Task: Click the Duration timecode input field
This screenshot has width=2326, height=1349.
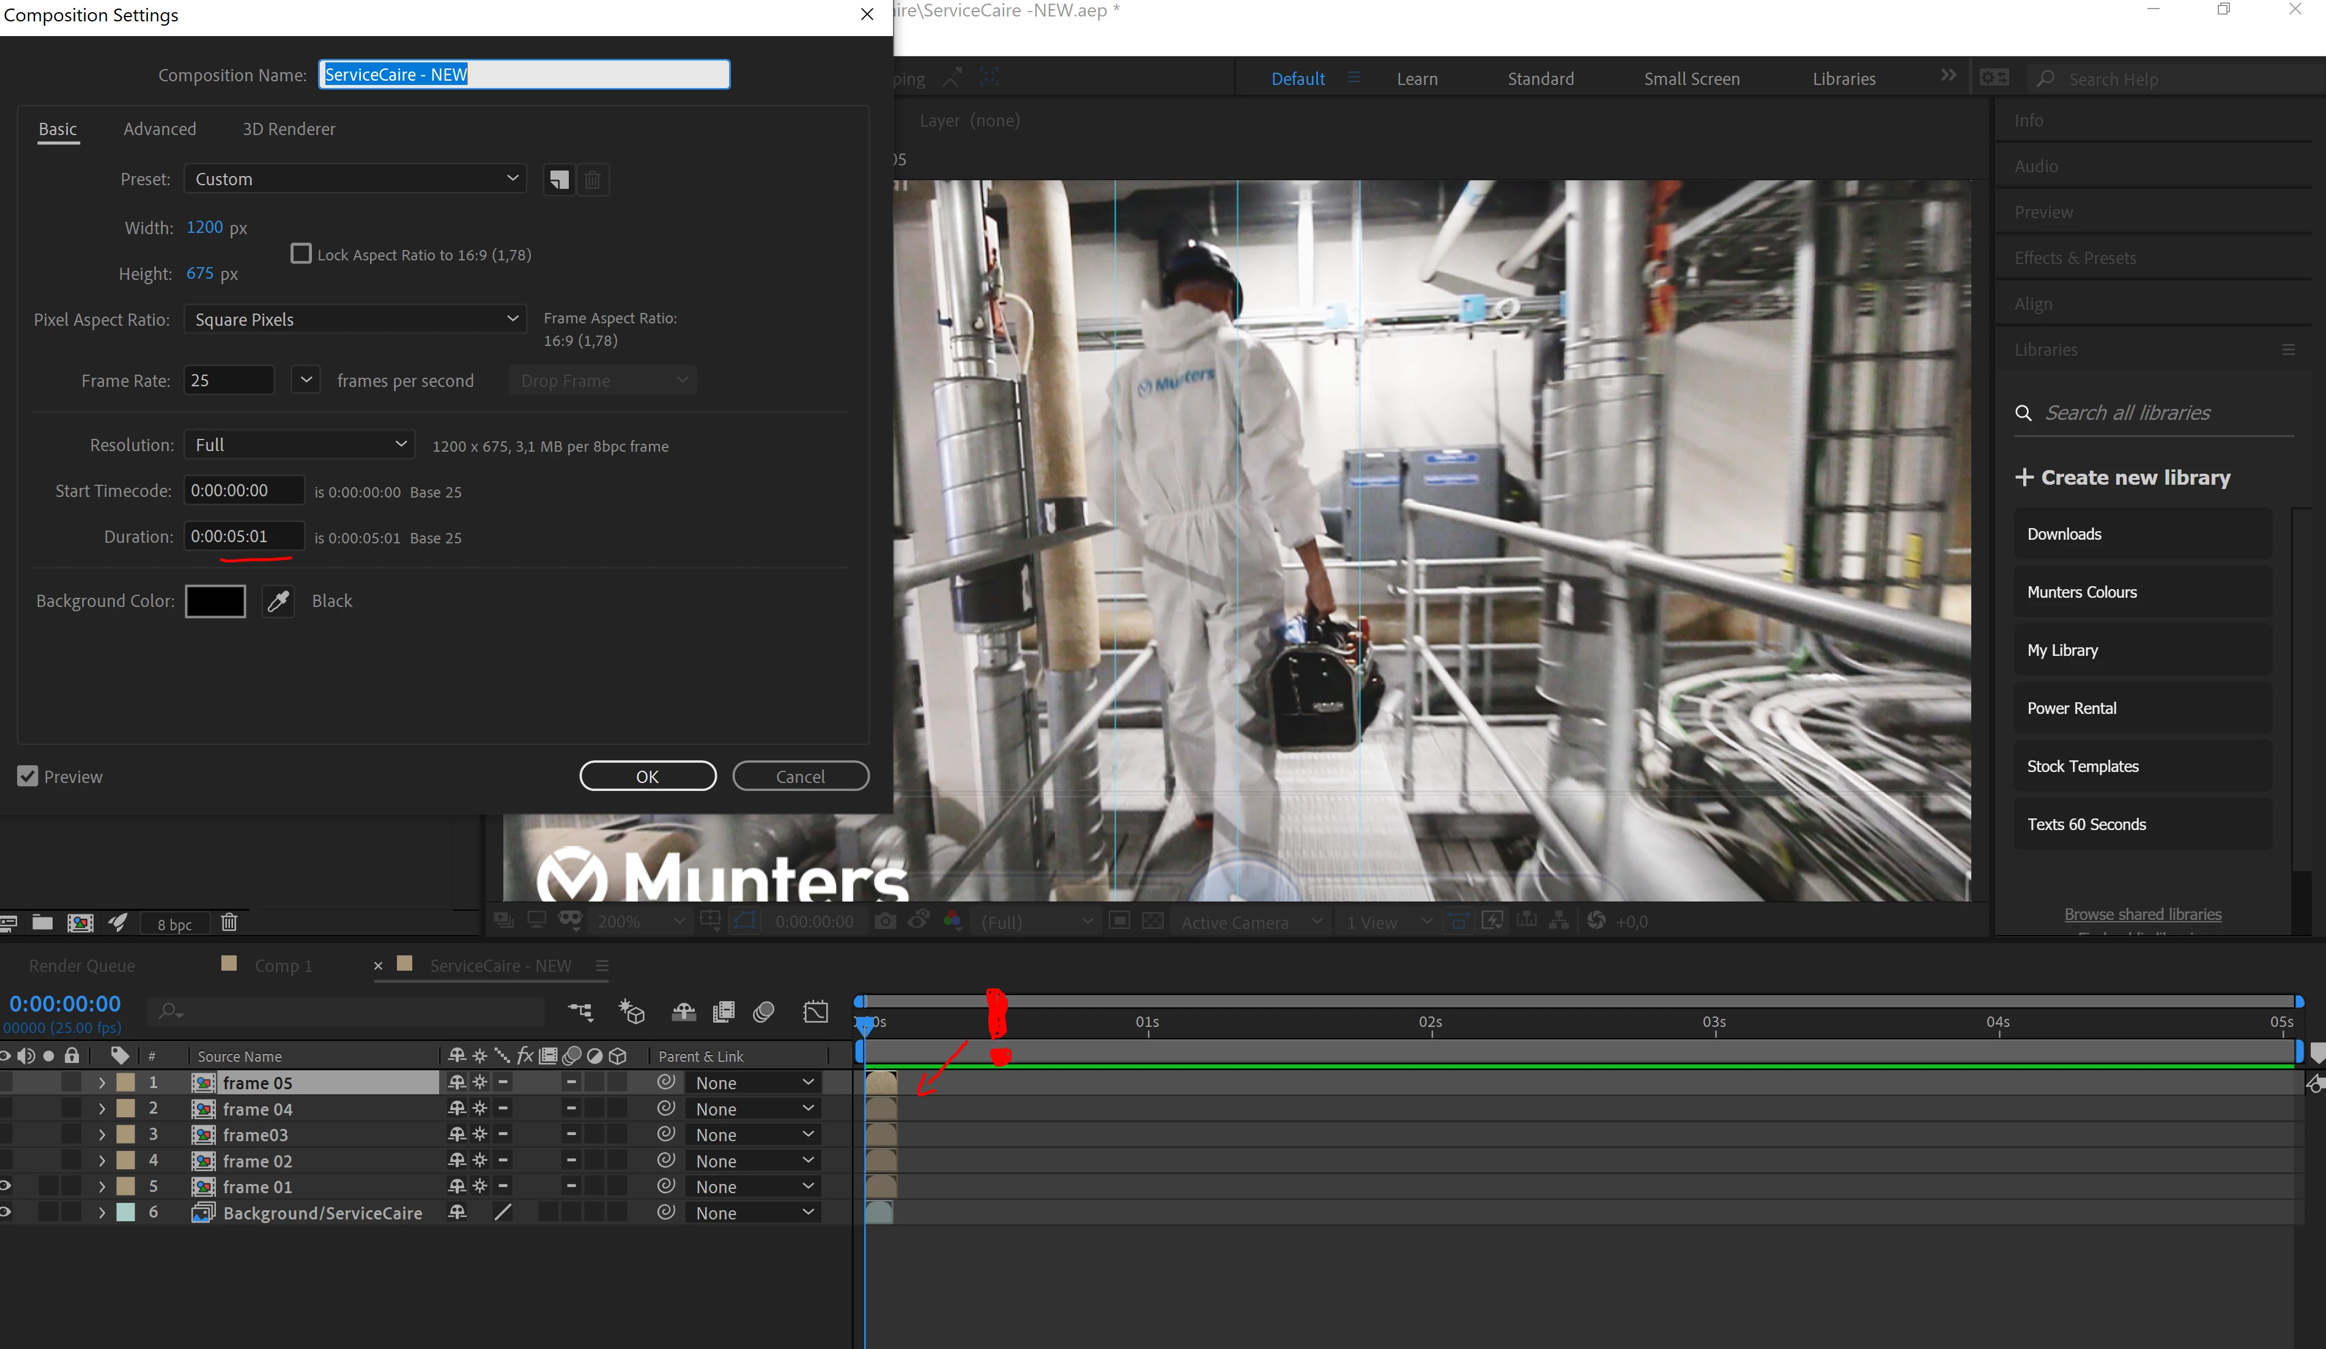Action: 243,536
